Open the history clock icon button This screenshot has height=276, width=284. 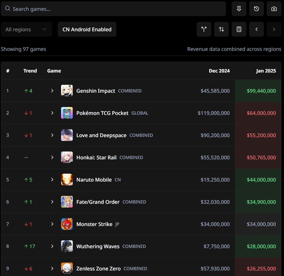257,9
